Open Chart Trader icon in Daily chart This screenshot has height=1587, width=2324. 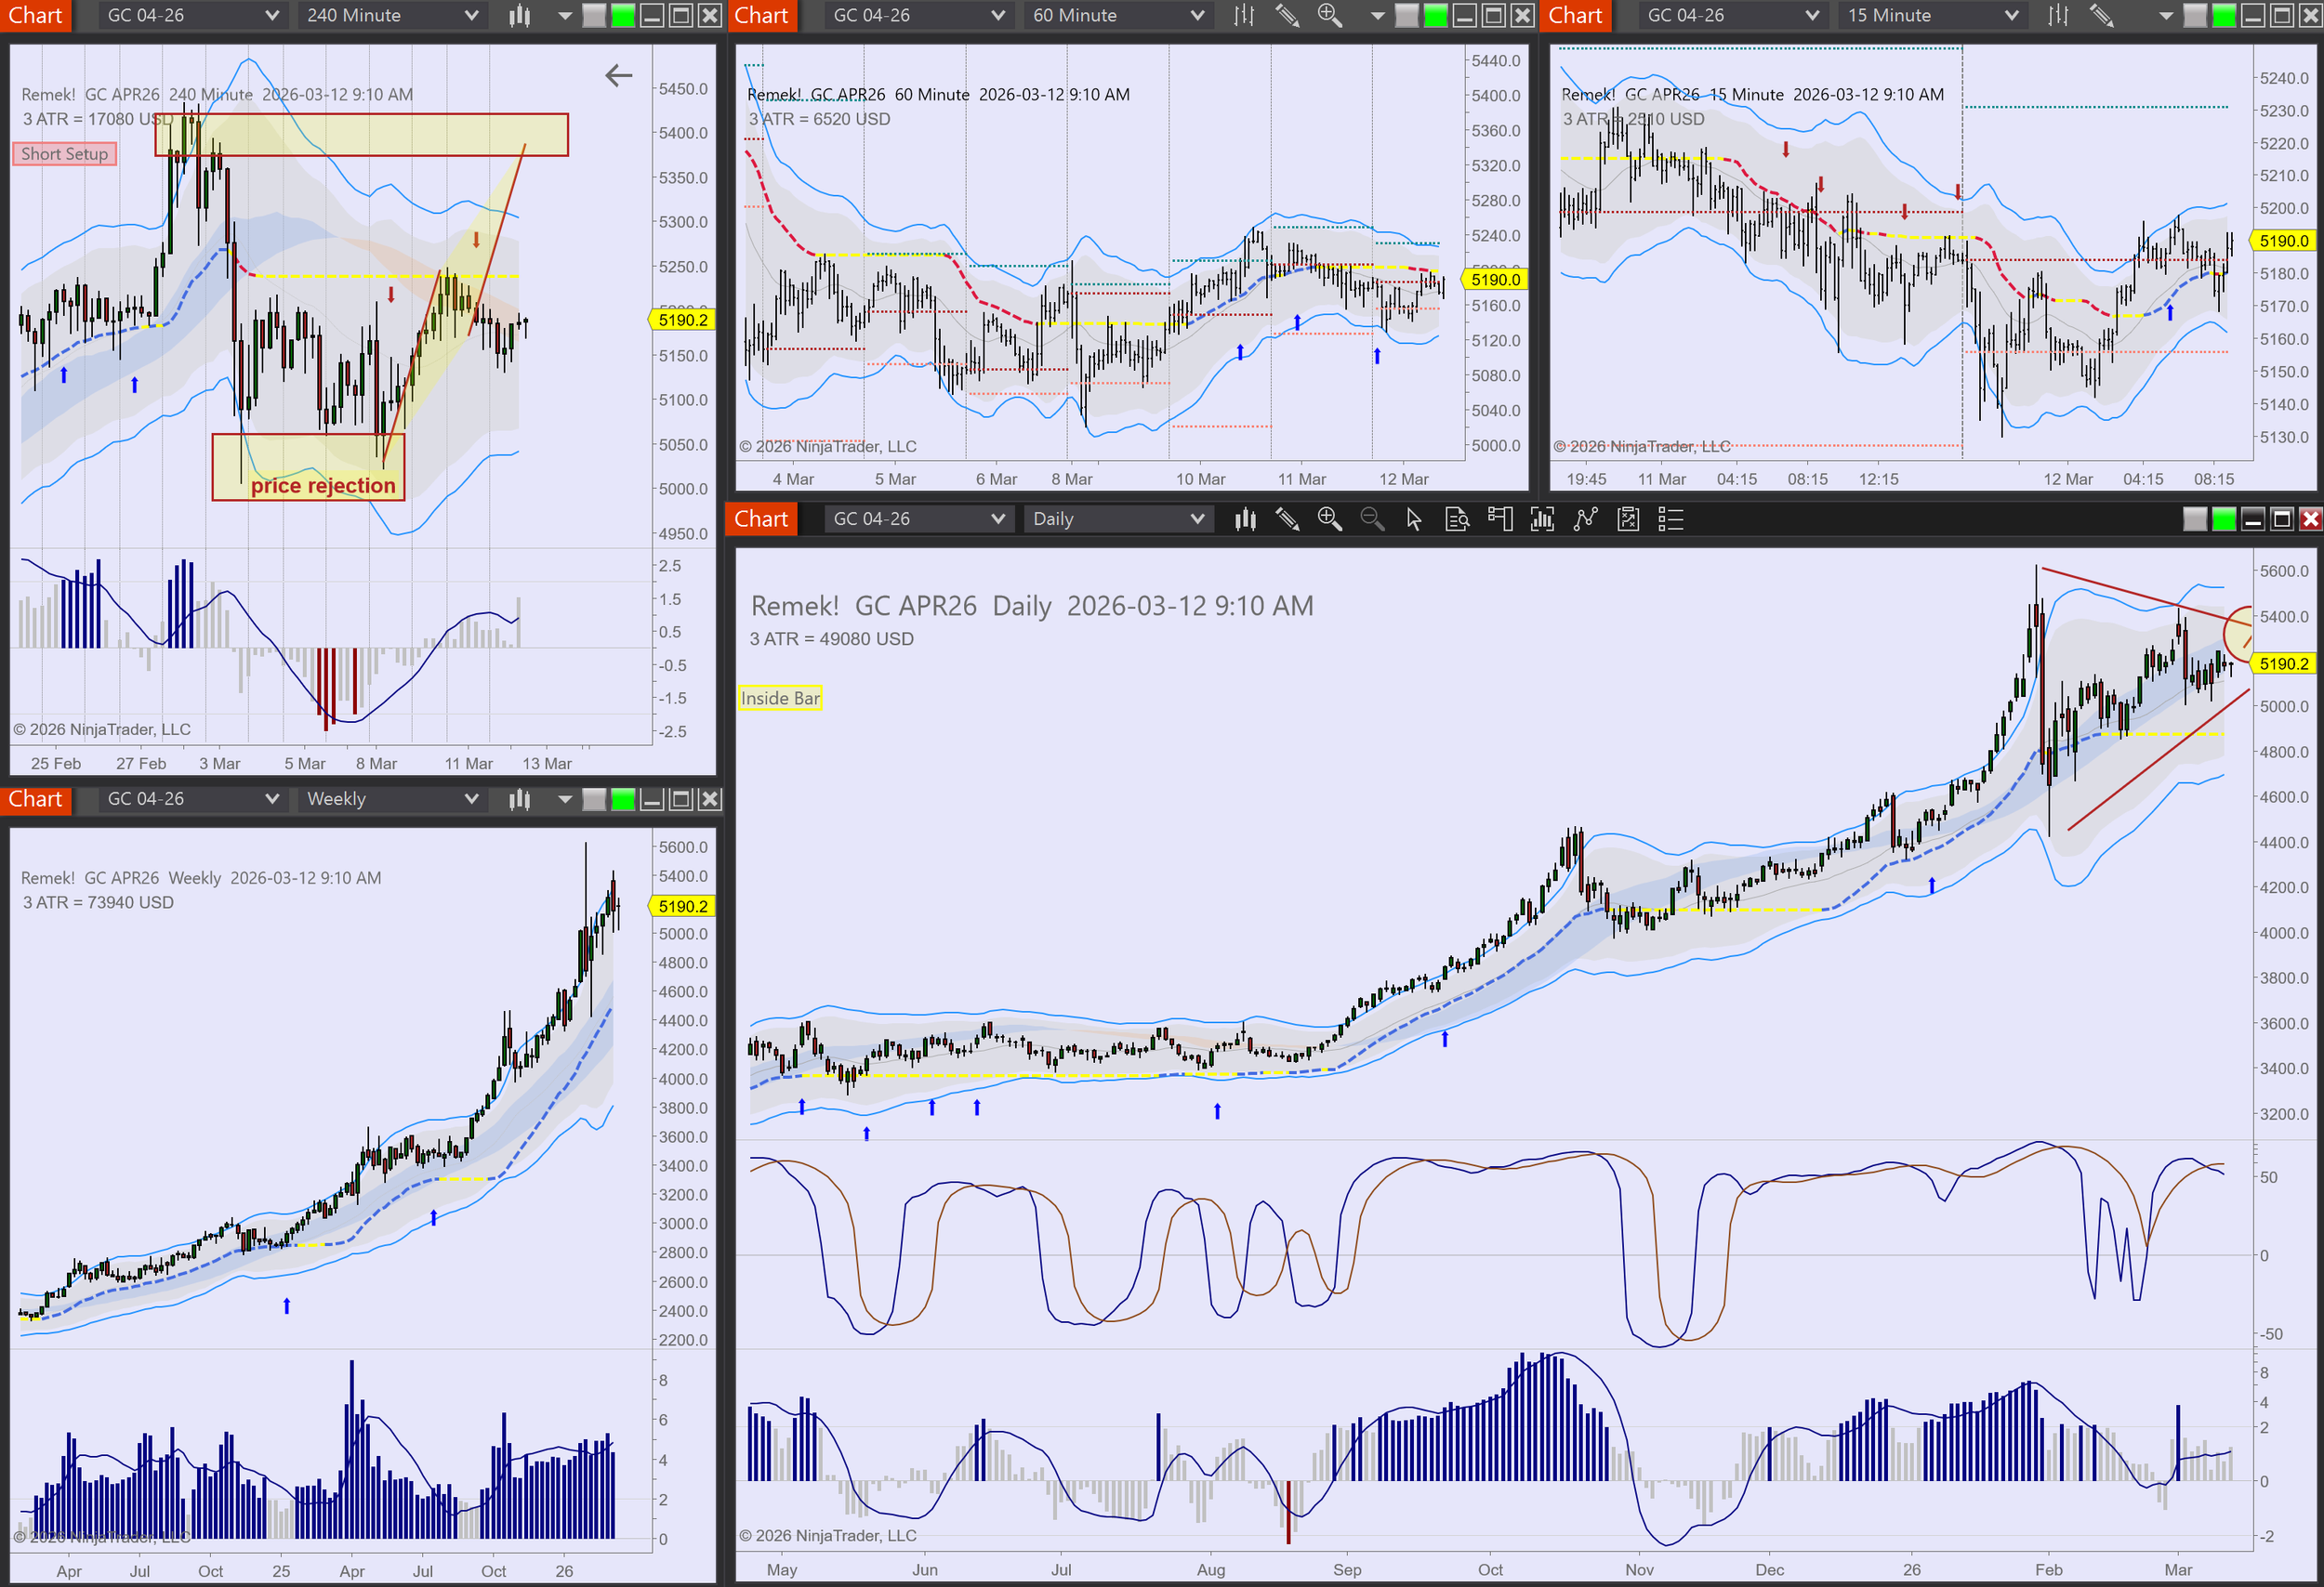pyautogui.click(x=1500, y=518)
